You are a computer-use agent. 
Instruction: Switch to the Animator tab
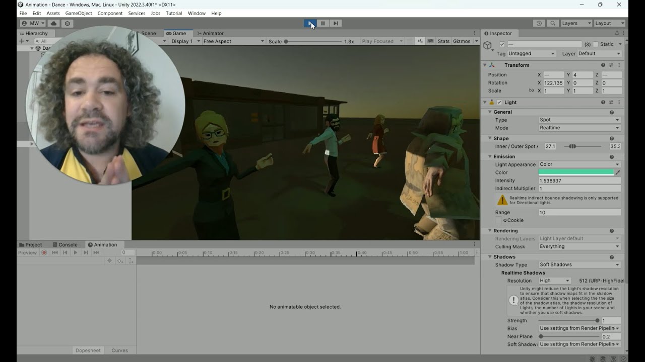tap(210, 33)
